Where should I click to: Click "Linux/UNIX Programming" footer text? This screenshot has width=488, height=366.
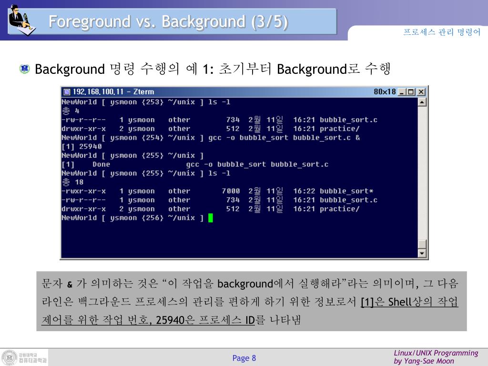coord(436,353)
